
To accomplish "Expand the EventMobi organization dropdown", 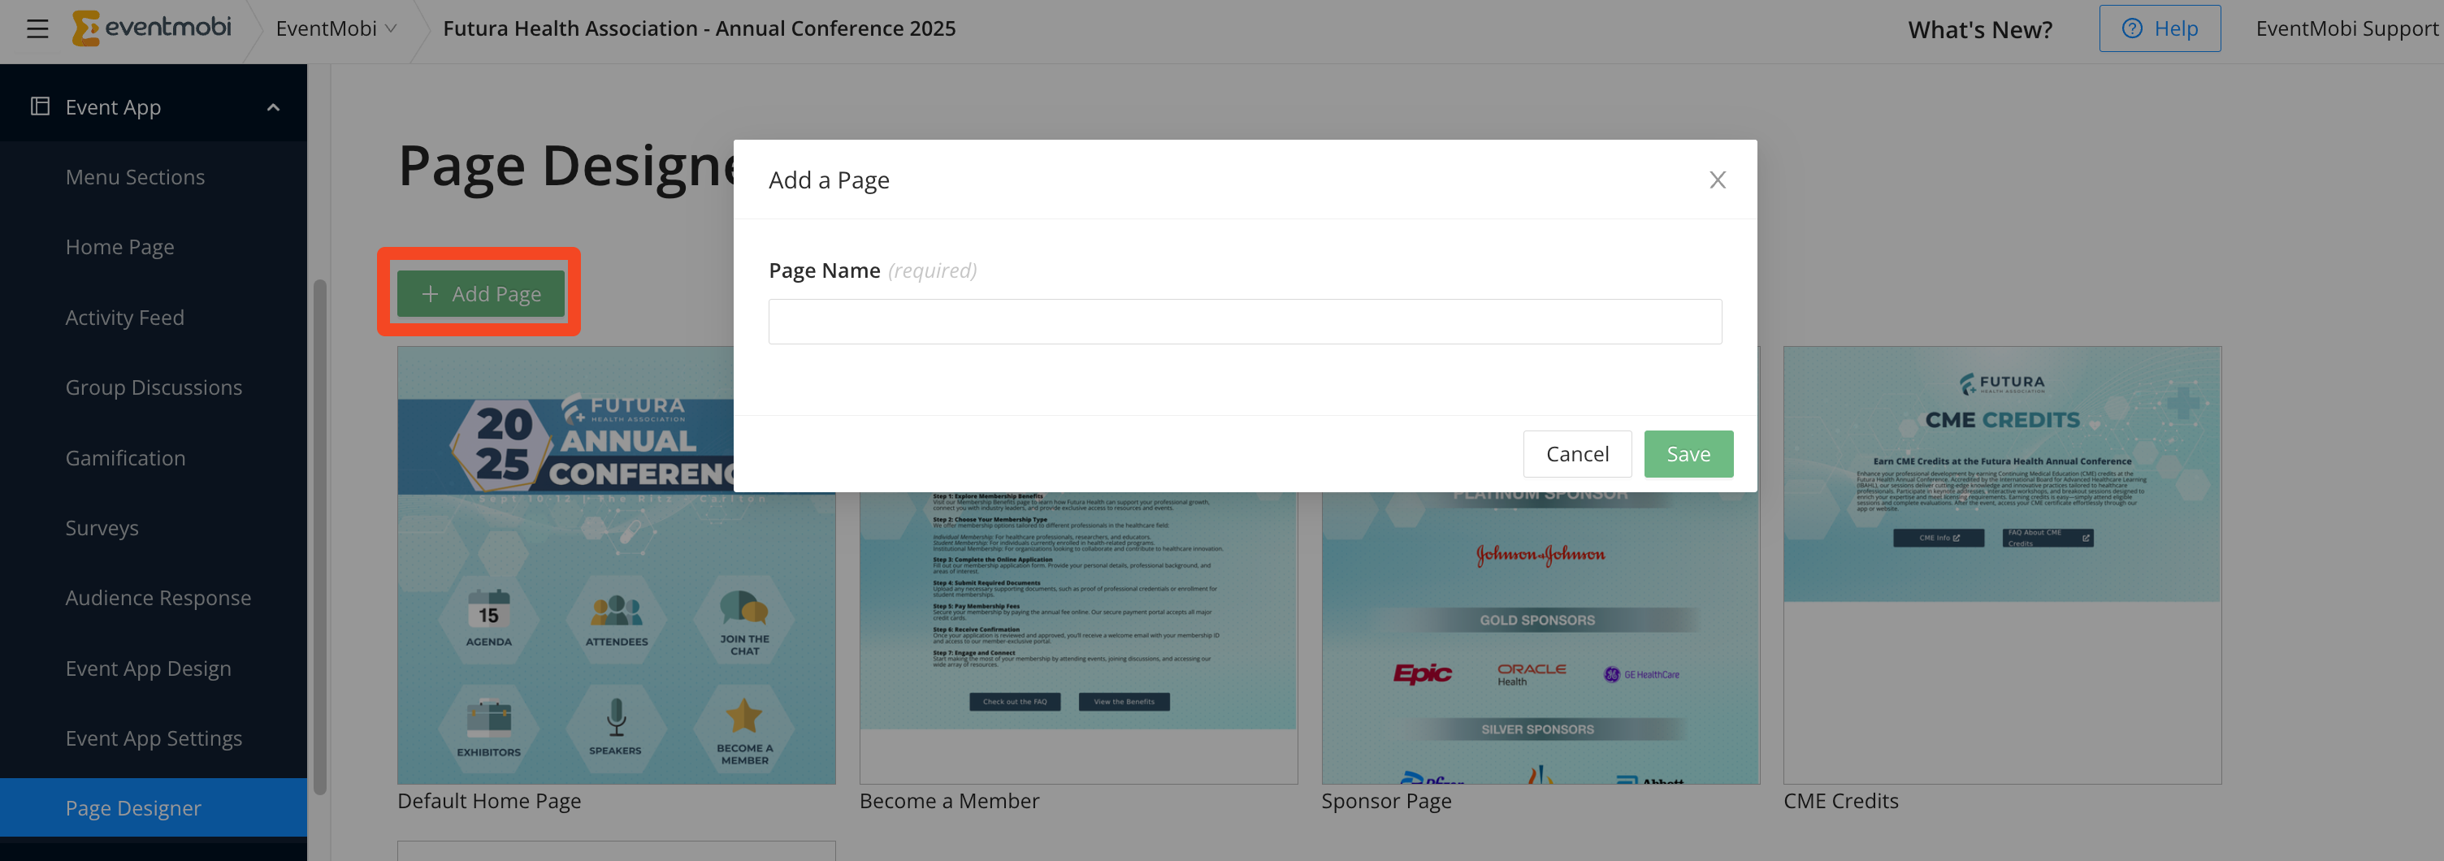I will [336, 28].
